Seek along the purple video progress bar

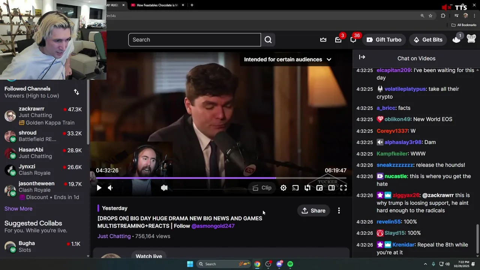tap(221, 178)
